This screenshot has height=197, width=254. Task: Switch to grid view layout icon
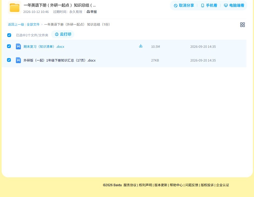(242, 25)
